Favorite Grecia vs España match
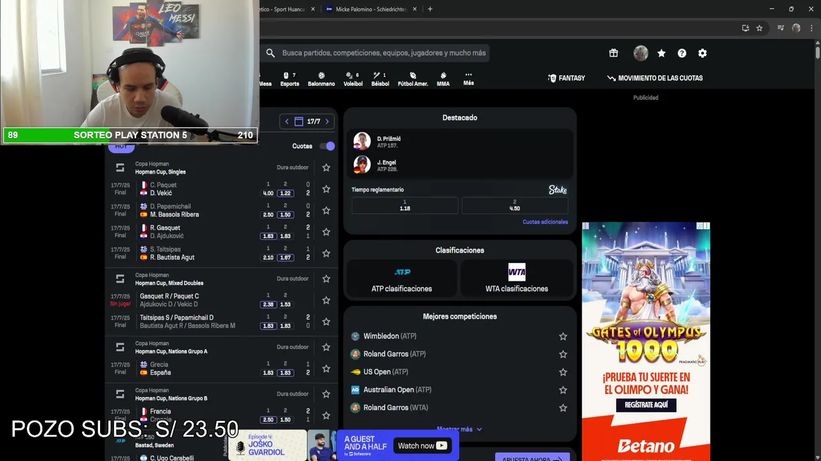The image size is (821, 461). point(326,369)
